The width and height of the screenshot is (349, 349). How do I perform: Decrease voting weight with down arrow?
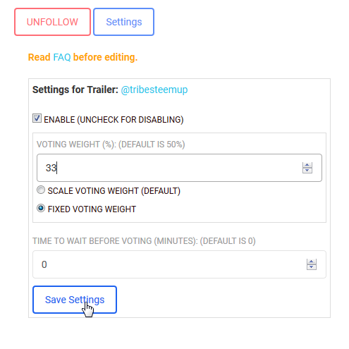point(307,171)
